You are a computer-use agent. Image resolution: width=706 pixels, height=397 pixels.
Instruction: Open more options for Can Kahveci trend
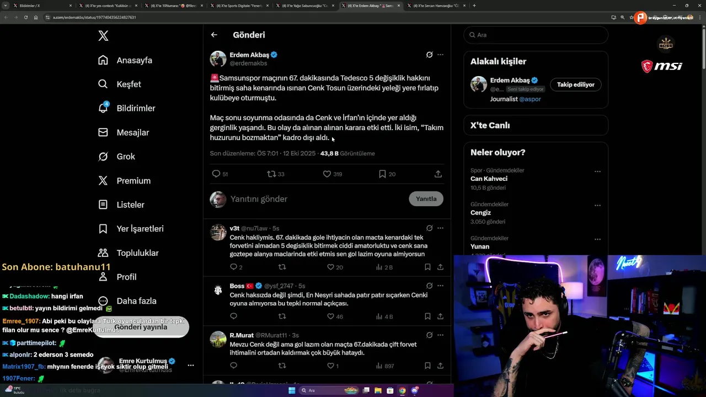[x=597, y=171]
